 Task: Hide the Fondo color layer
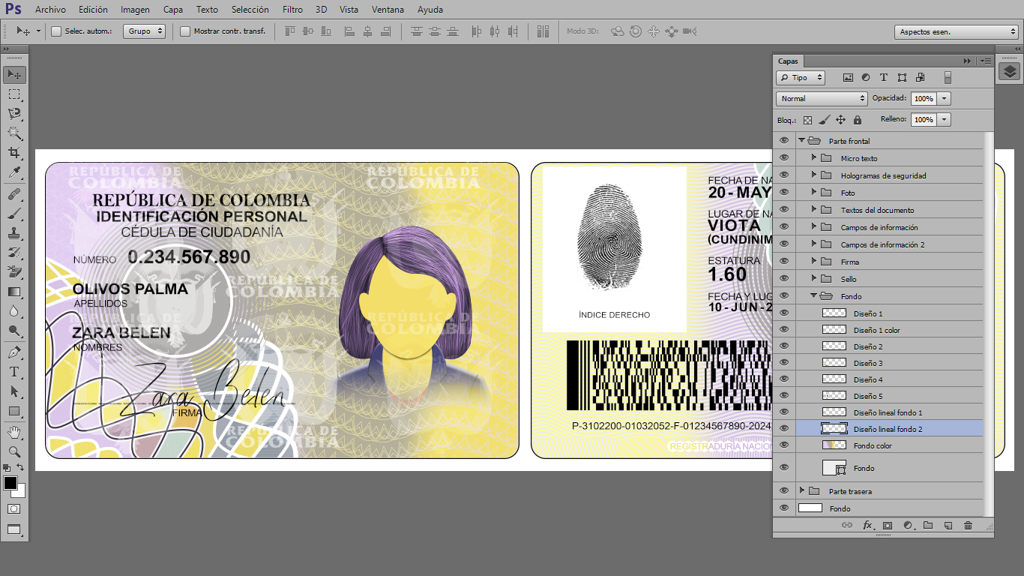click(784, 445)
